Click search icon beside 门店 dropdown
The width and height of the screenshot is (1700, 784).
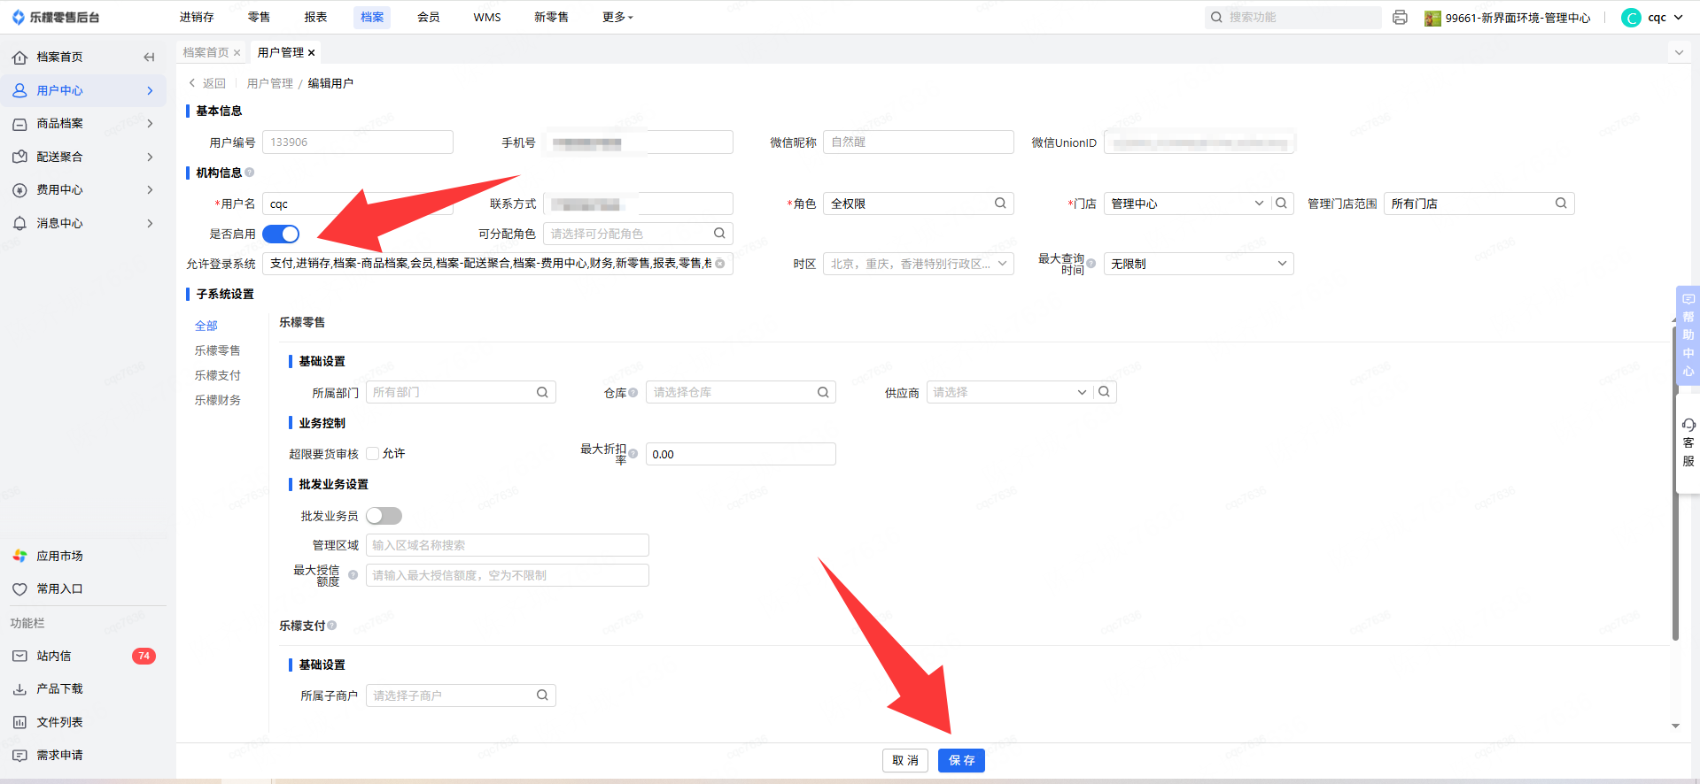1281,204
